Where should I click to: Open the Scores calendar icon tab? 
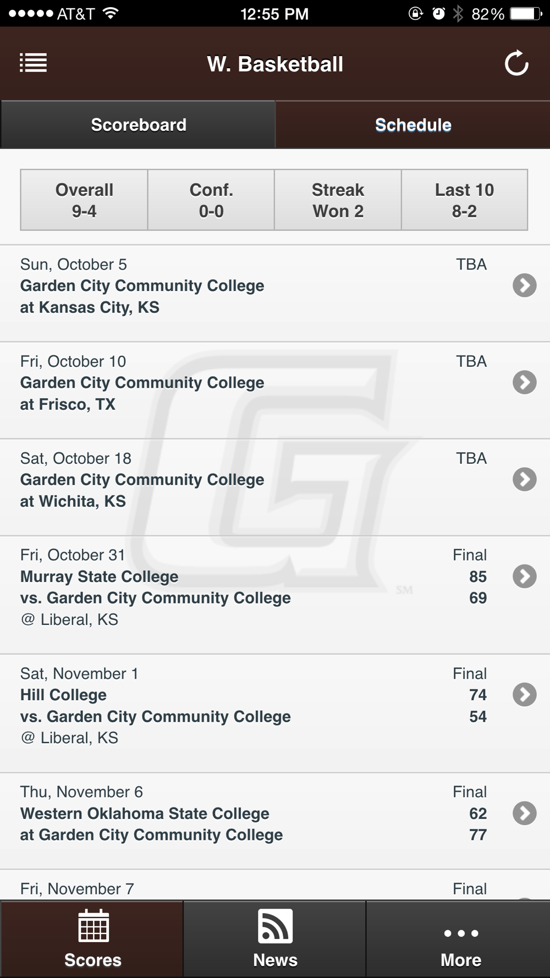(92, 939)
